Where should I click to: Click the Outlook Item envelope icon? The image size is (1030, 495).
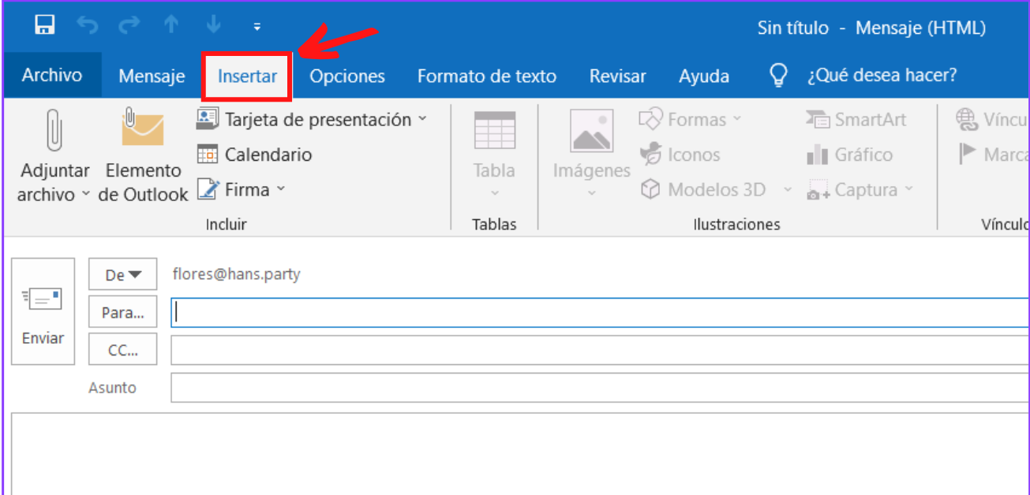tap(143, 128)
